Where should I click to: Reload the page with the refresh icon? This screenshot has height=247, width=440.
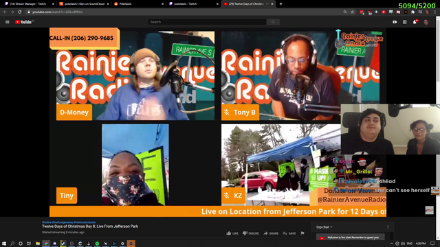pyautogui.click(x=20, y=12)
